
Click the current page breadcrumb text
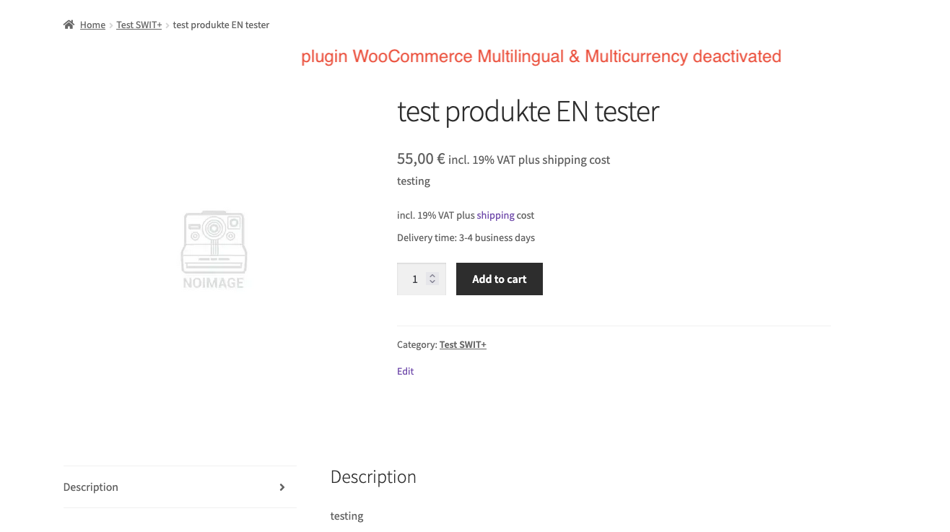pos(221,25)
